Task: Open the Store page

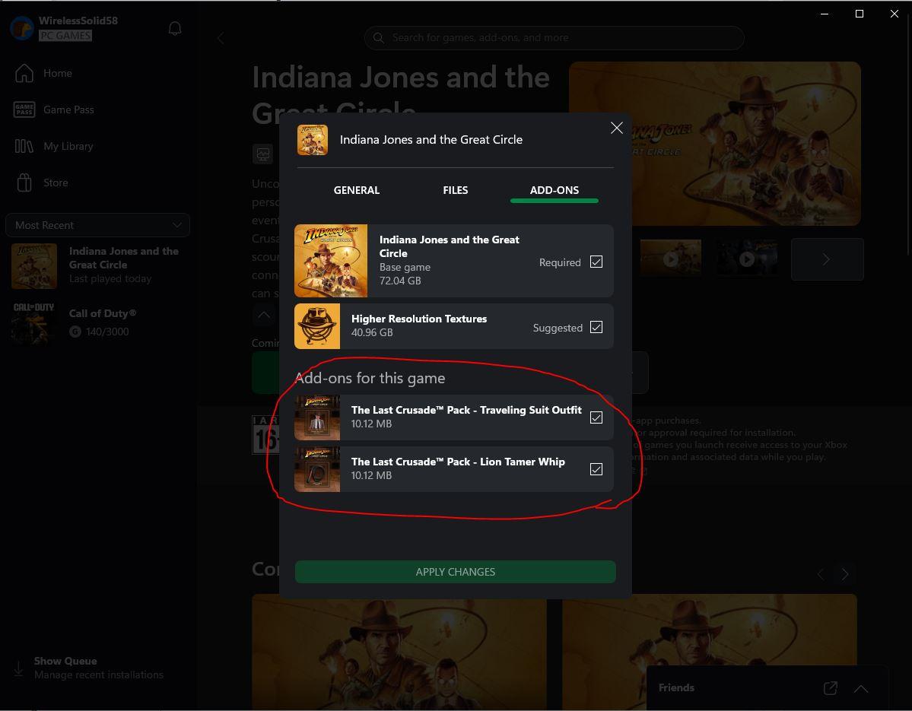Action: tap(56, 183)
